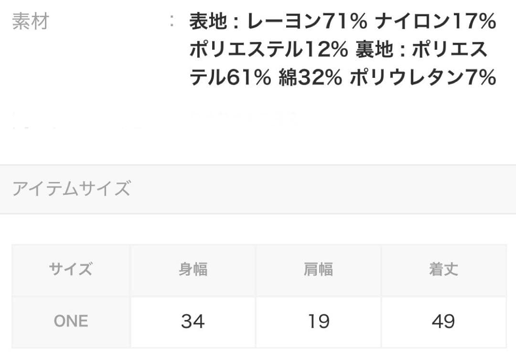
Task: Click the ポリエステル12% text
Action: pyautogui.click(x=269, y=50)
